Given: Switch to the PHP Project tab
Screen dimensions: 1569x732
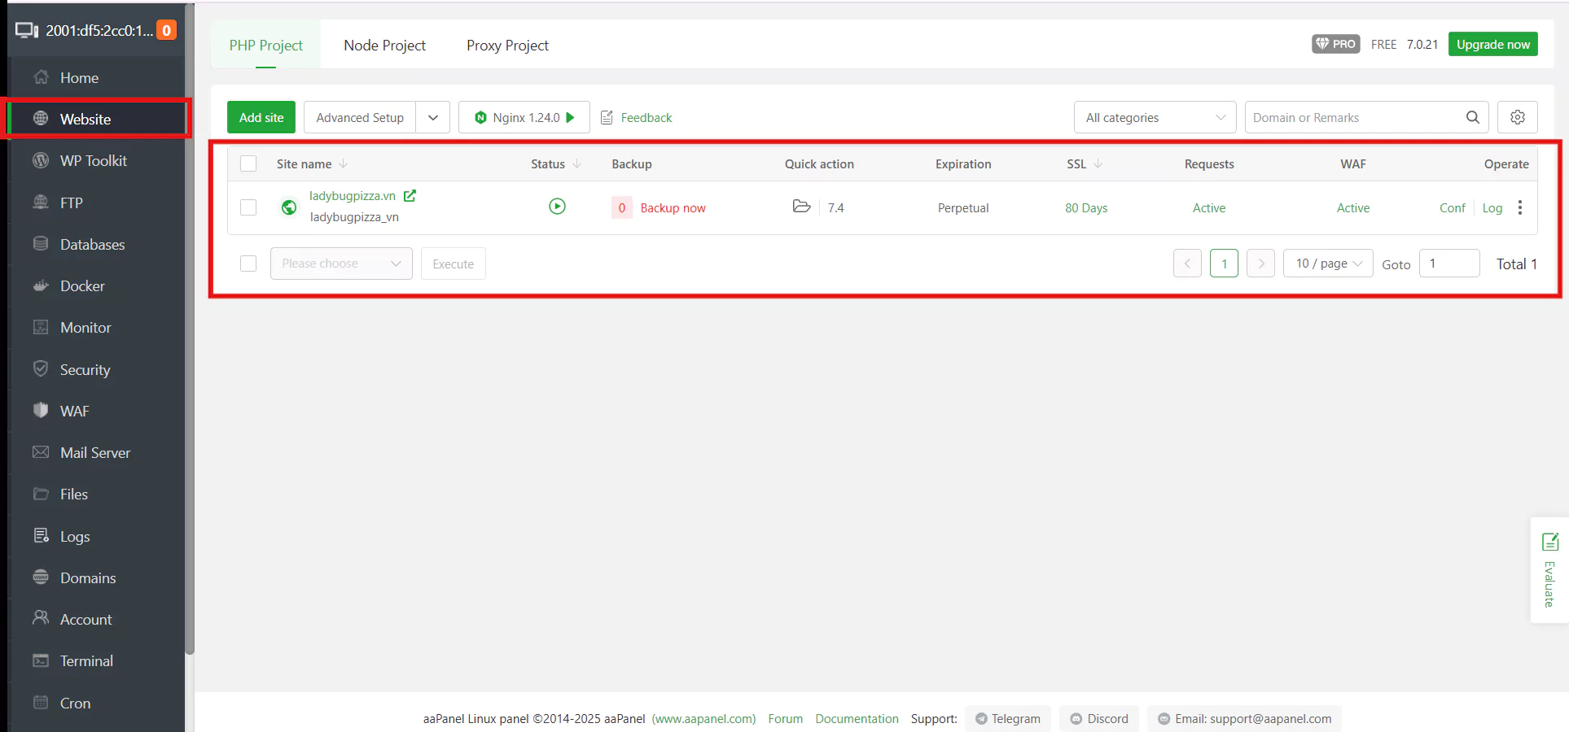Looking at the screenshot, I should (x=265, y=46).
